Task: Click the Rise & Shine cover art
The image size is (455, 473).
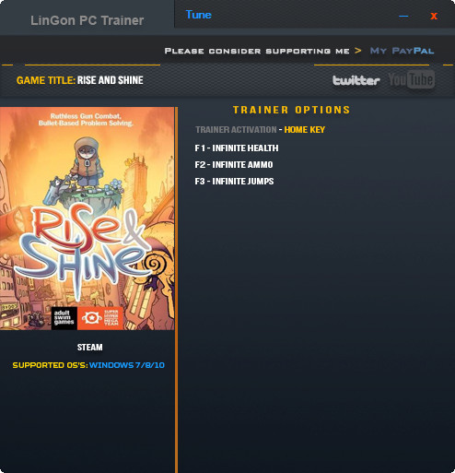Action: (x=87, y=219)
